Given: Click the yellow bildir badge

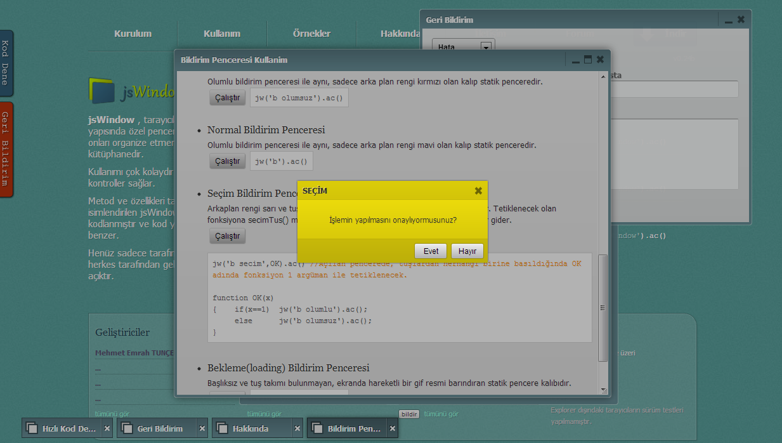Looking at the screenshot, I should [409, 414].
